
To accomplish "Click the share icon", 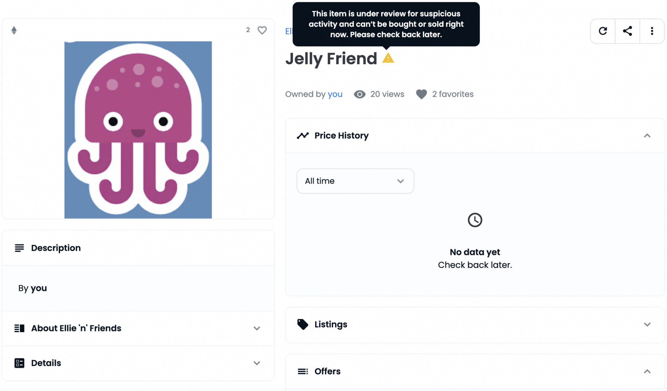I will click(628, 30).
